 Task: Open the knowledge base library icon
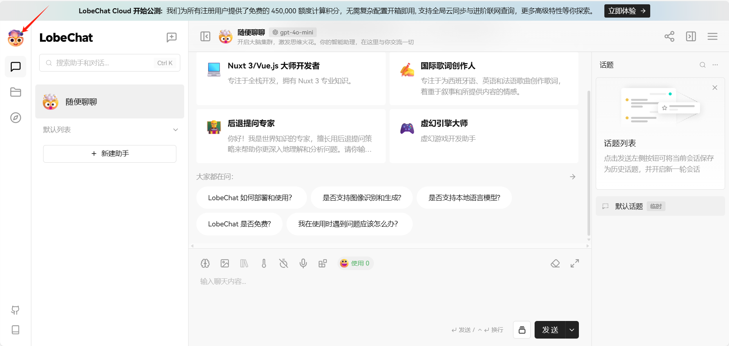[x=244, y=264]
